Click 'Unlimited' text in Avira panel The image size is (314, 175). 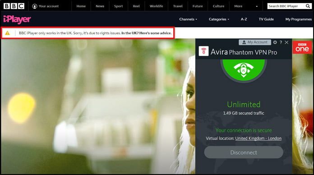(x=244, y=104)
